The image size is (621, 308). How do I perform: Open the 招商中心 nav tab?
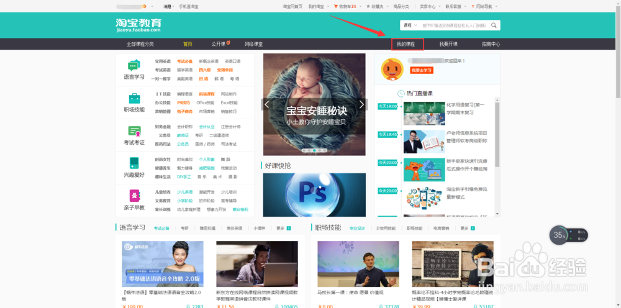click(x=491, y=44)
